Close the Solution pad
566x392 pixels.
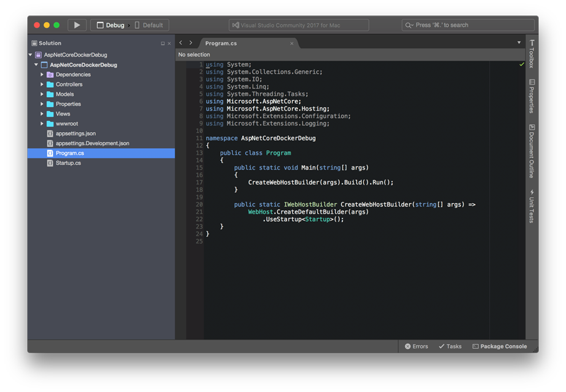[169, 44]
